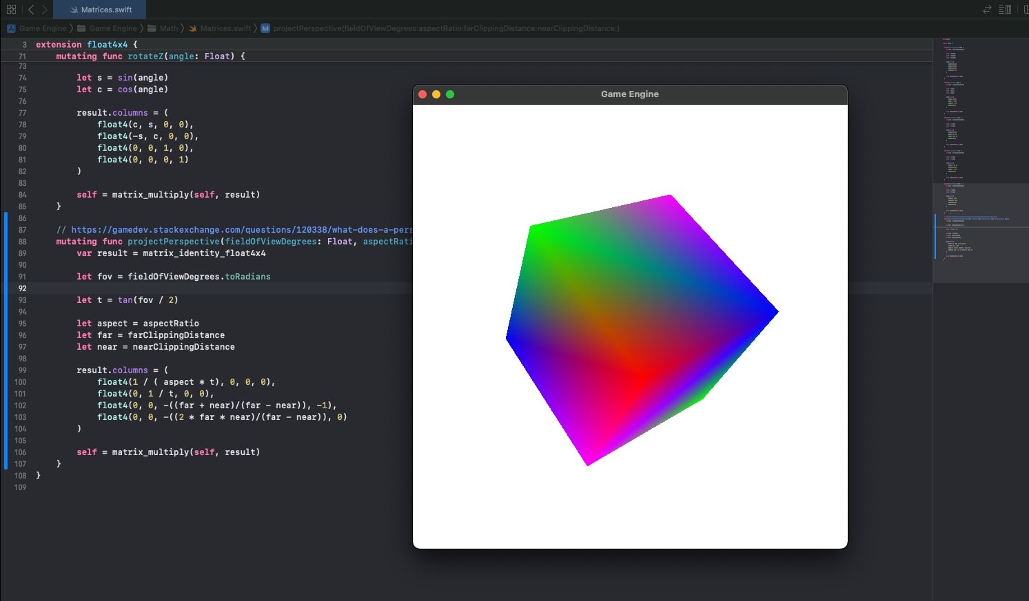Open the editor options with minimap icon
This screenshot has width=1029, height=601.
(1005, 10)
